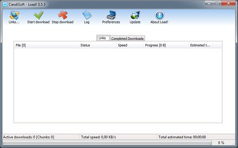Viewport: 238px width, 148px height.
Task: Close the Load! window
Action: (228, 3)
